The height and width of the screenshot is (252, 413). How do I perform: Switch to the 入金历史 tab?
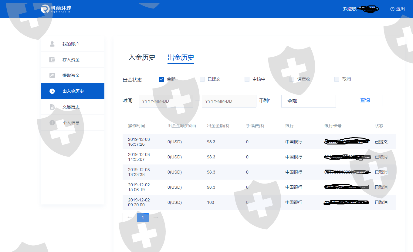[142, 58]
